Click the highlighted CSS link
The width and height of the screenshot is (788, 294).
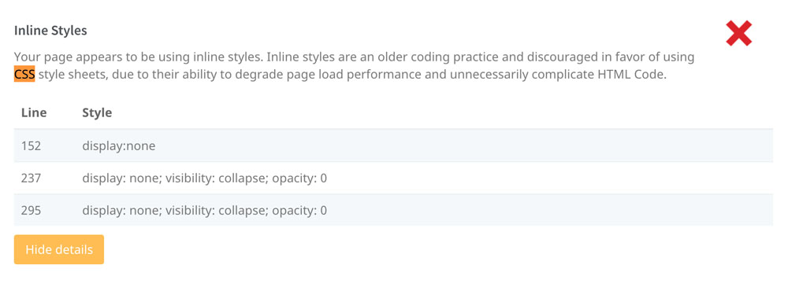coord(24,75)
